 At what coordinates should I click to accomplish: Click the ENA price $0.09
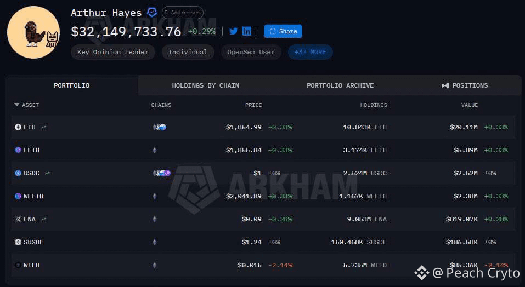(251, 219)
